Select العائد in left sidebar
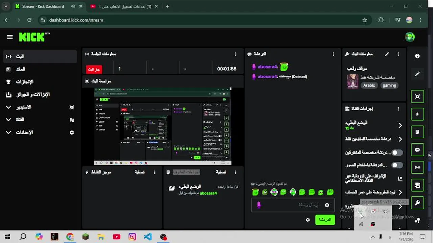This screenshot has height=243, width=433. 40,69
